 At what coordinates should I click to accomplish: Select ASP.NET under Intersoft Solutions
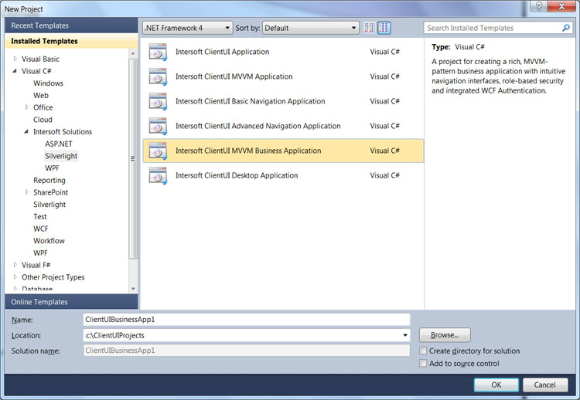[59, 144]
